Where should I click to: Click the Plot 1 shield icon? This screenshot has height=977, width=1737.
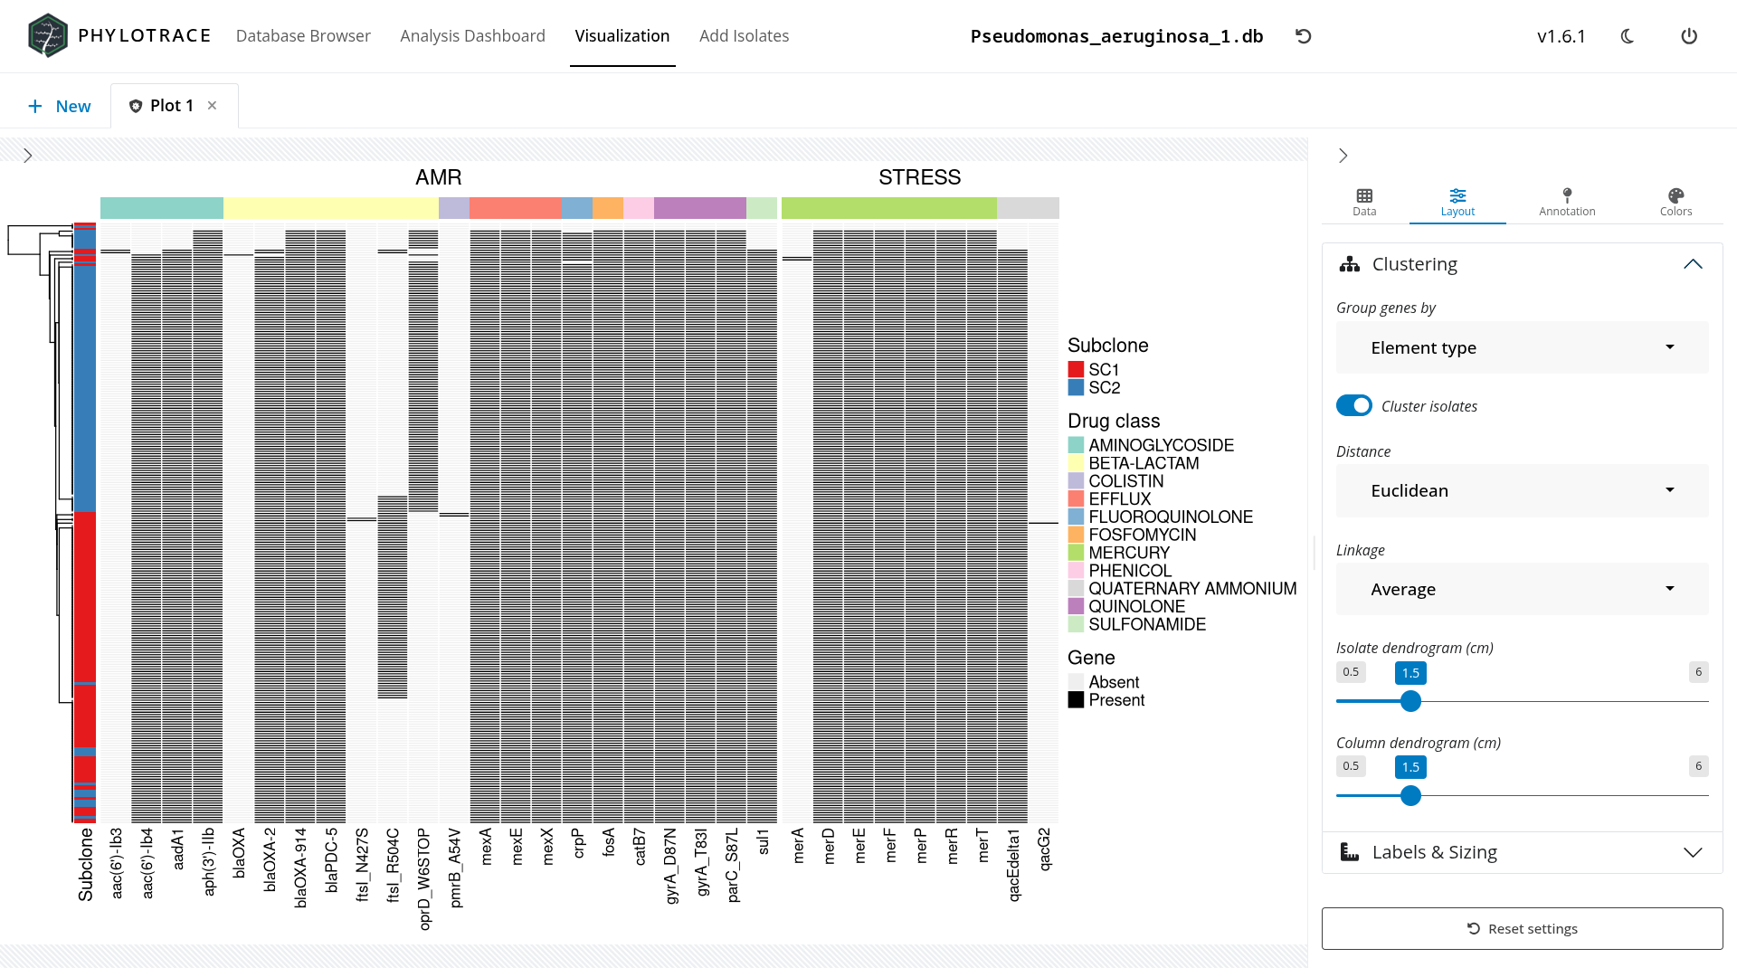(136, 106)
